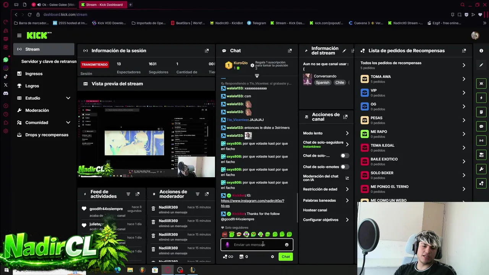Open the profile avatar menu
The image size is (489, 275).
475,36
